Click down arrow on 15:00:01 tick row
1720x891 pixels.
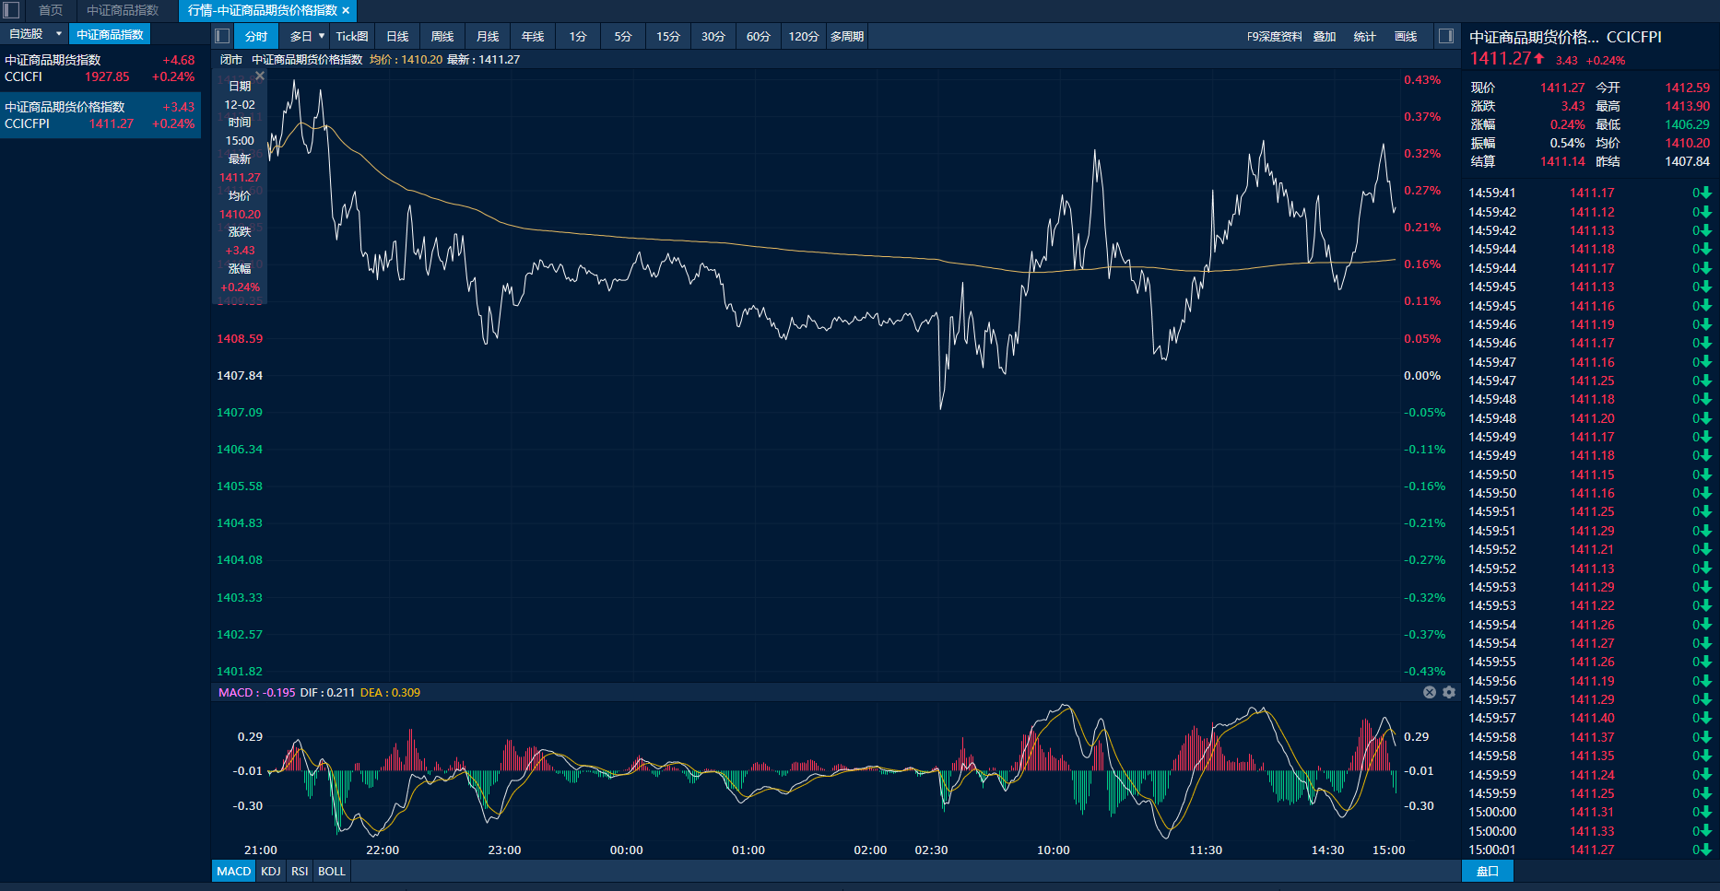pos(1706,850)
